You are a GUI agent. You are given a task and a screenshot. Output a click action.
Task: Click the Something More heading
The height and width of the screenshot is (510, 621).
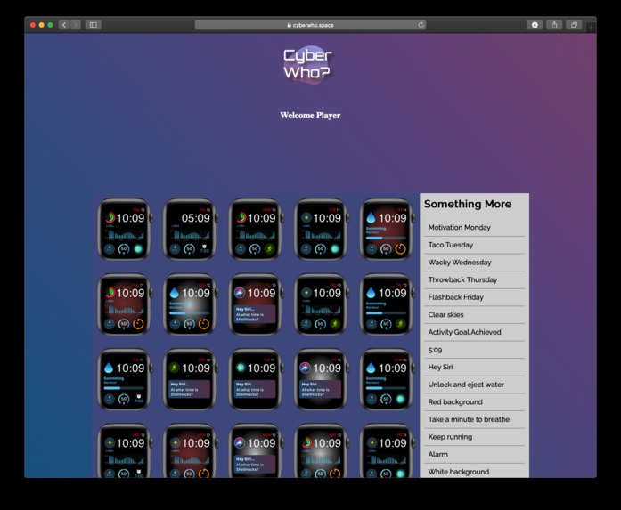point(468,204)
